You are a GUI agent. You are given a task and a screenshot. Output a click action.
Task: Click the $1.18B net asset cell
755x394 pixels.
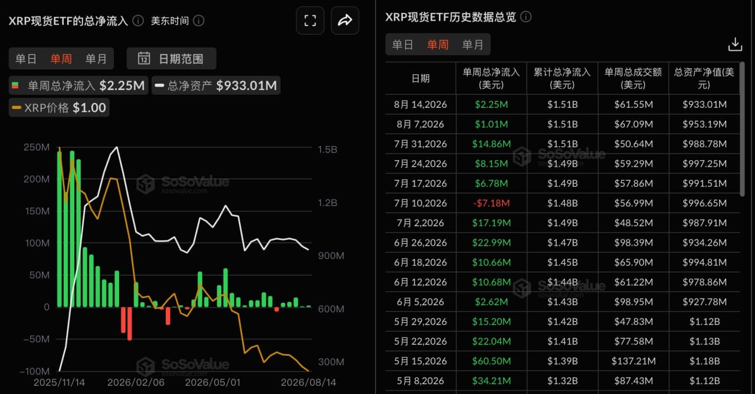tap(704, 361)
